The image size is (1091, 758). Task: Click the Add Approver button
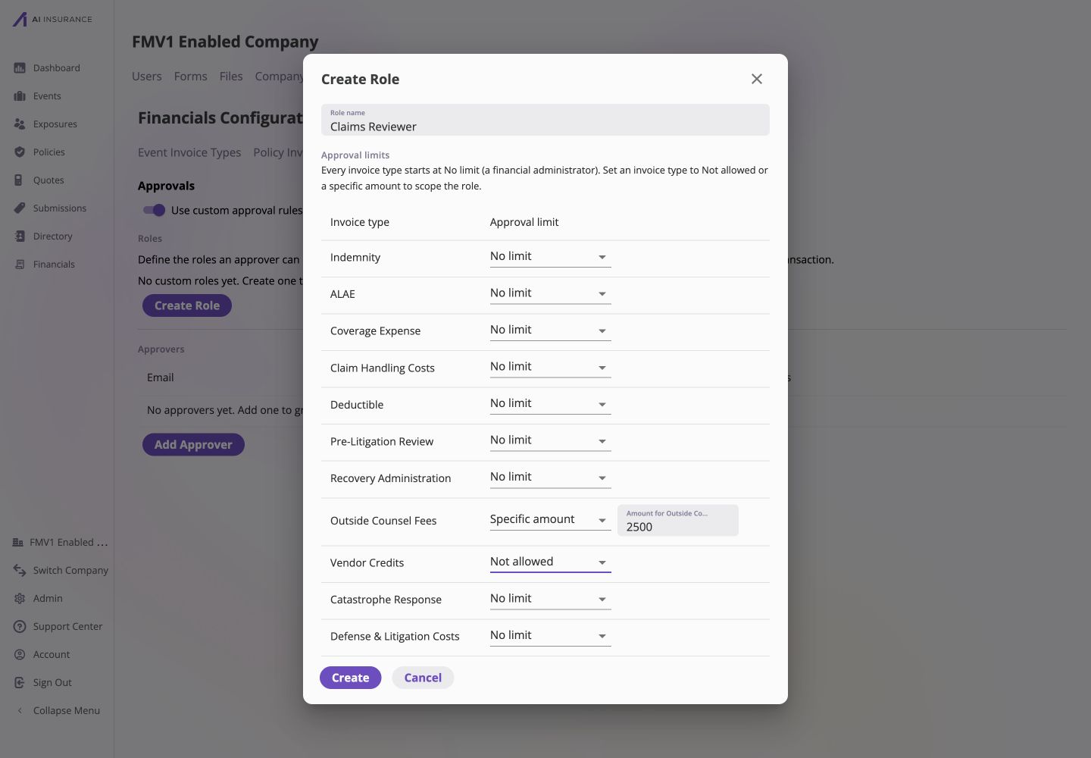click(x=193, y=444)
